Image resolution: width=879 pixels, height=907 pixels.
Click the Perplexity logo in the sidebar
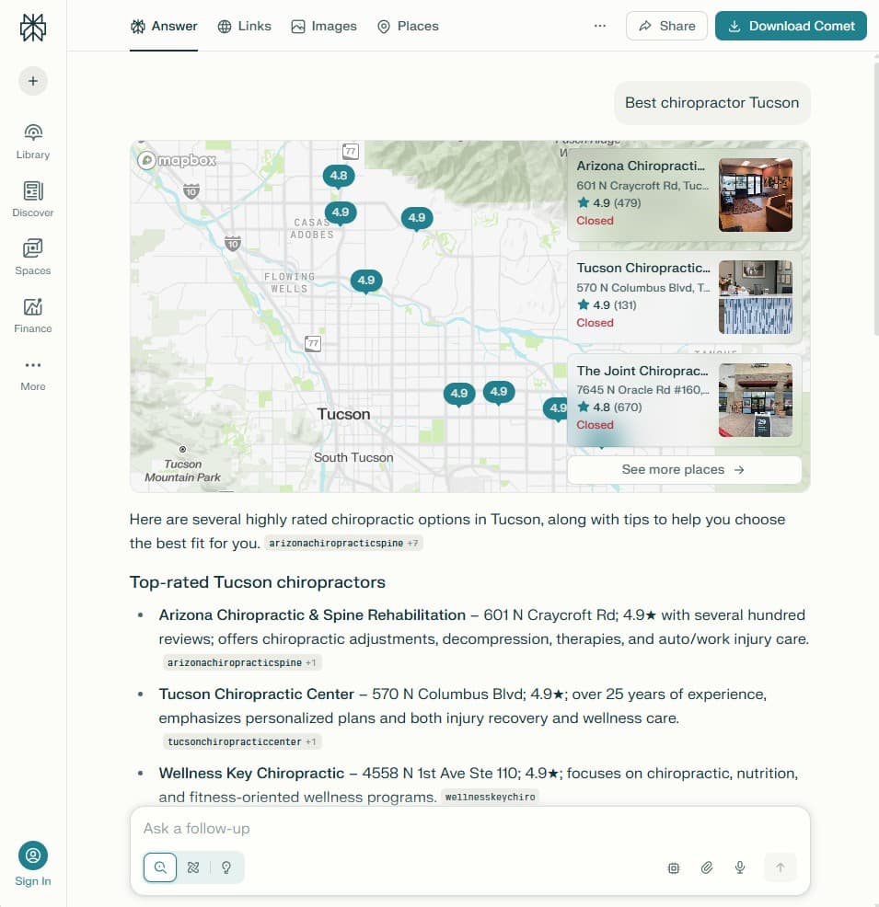pyautogui.click(x=32, y=27)
